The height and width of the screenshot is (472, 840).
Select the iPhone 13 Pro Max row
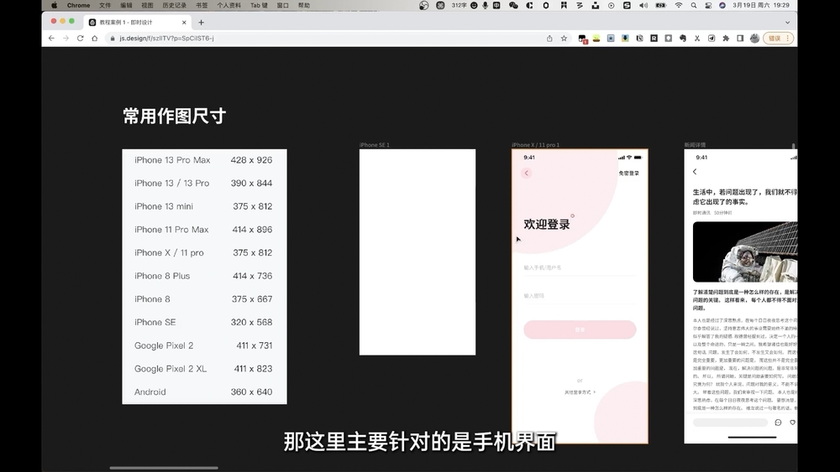coord(204,160)
